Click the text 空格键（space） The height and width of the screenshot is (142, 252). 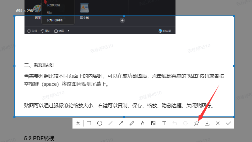pos(42,84)
